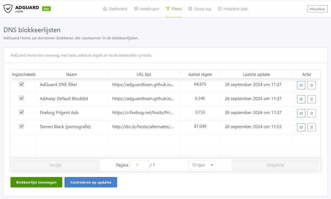This screenshot has height=199, width=331.
Task: Sort by the URL lijst column header
Action: 144,74
